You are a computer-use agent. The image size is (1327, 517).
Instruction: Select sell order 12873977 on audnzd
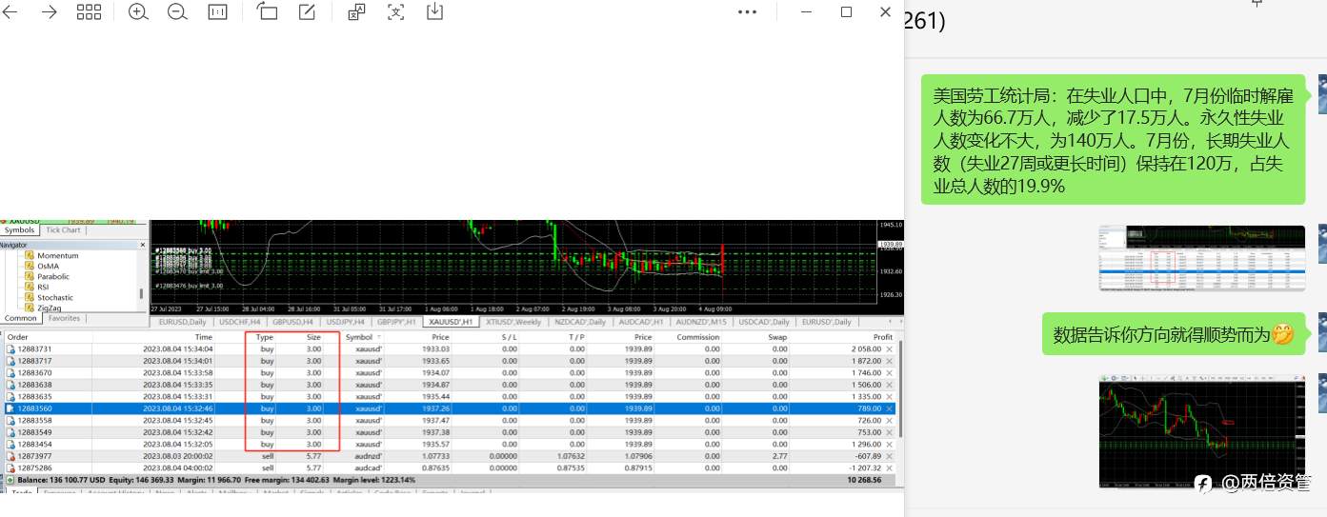coord(451,456)
